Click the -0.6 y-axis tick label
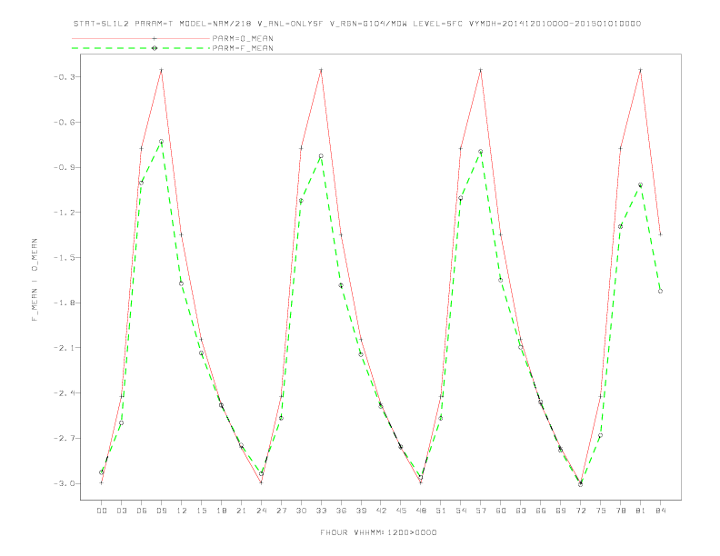This screenshot has width=720, height=556. tap(64, 122)
